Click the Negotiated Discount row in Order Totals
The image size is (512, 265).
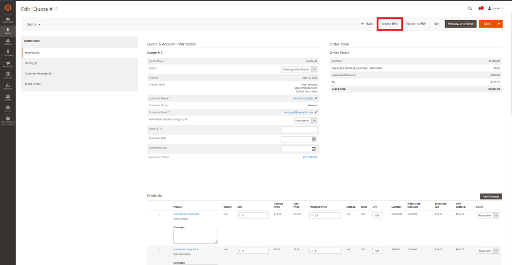click(416, 75)
